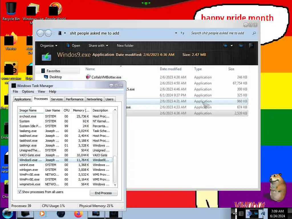
Task: Click New folder in Explorer toolbar
Action: point(125,45)
